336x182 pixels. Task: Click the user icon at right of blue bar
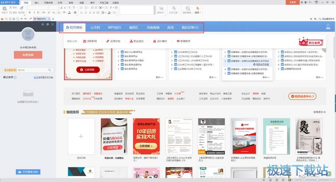click(x=328, y=27)
